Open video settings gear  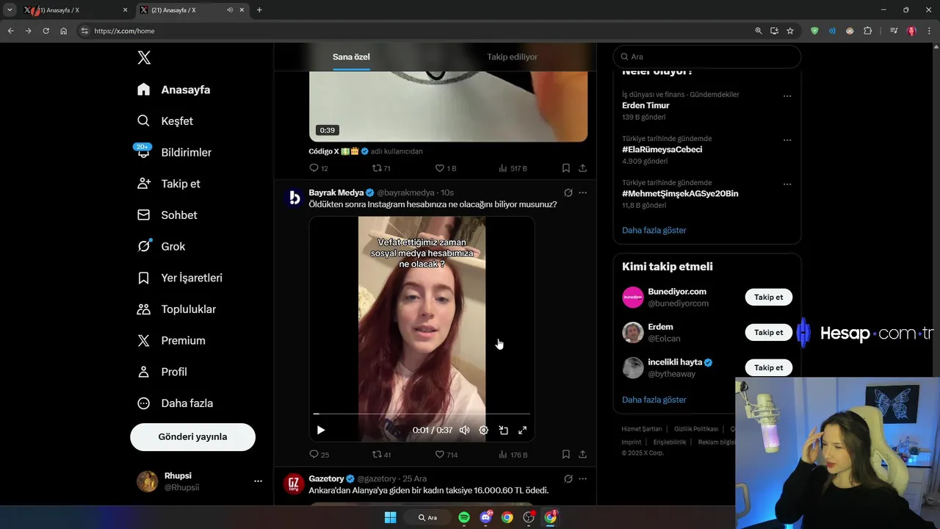click(484, 430)
